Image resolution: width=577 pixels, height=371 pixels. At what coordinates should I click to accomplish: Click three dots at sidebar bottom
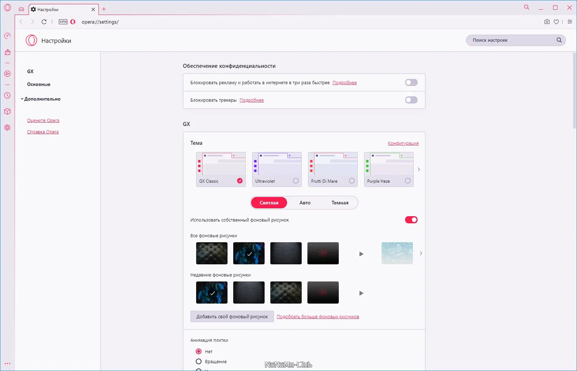coord(7,364)
